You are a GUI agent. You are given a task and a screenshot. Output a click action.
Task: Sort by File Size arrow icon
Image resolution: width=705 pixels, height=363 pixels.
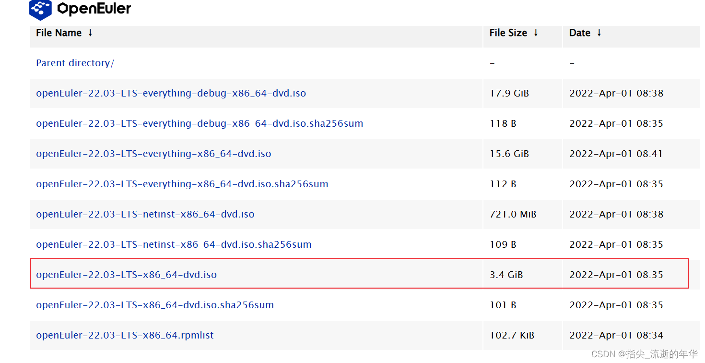[536, 33]
